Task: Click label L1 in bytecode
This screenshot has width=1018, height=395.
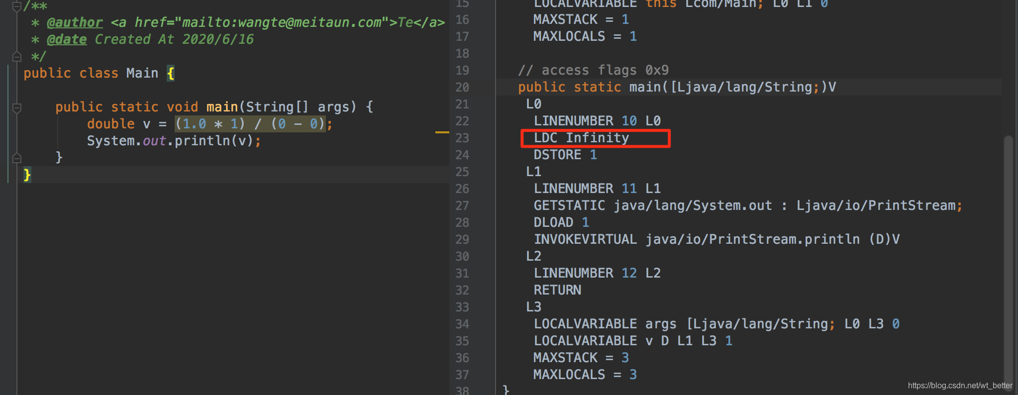Action: [x=533, y=172]
